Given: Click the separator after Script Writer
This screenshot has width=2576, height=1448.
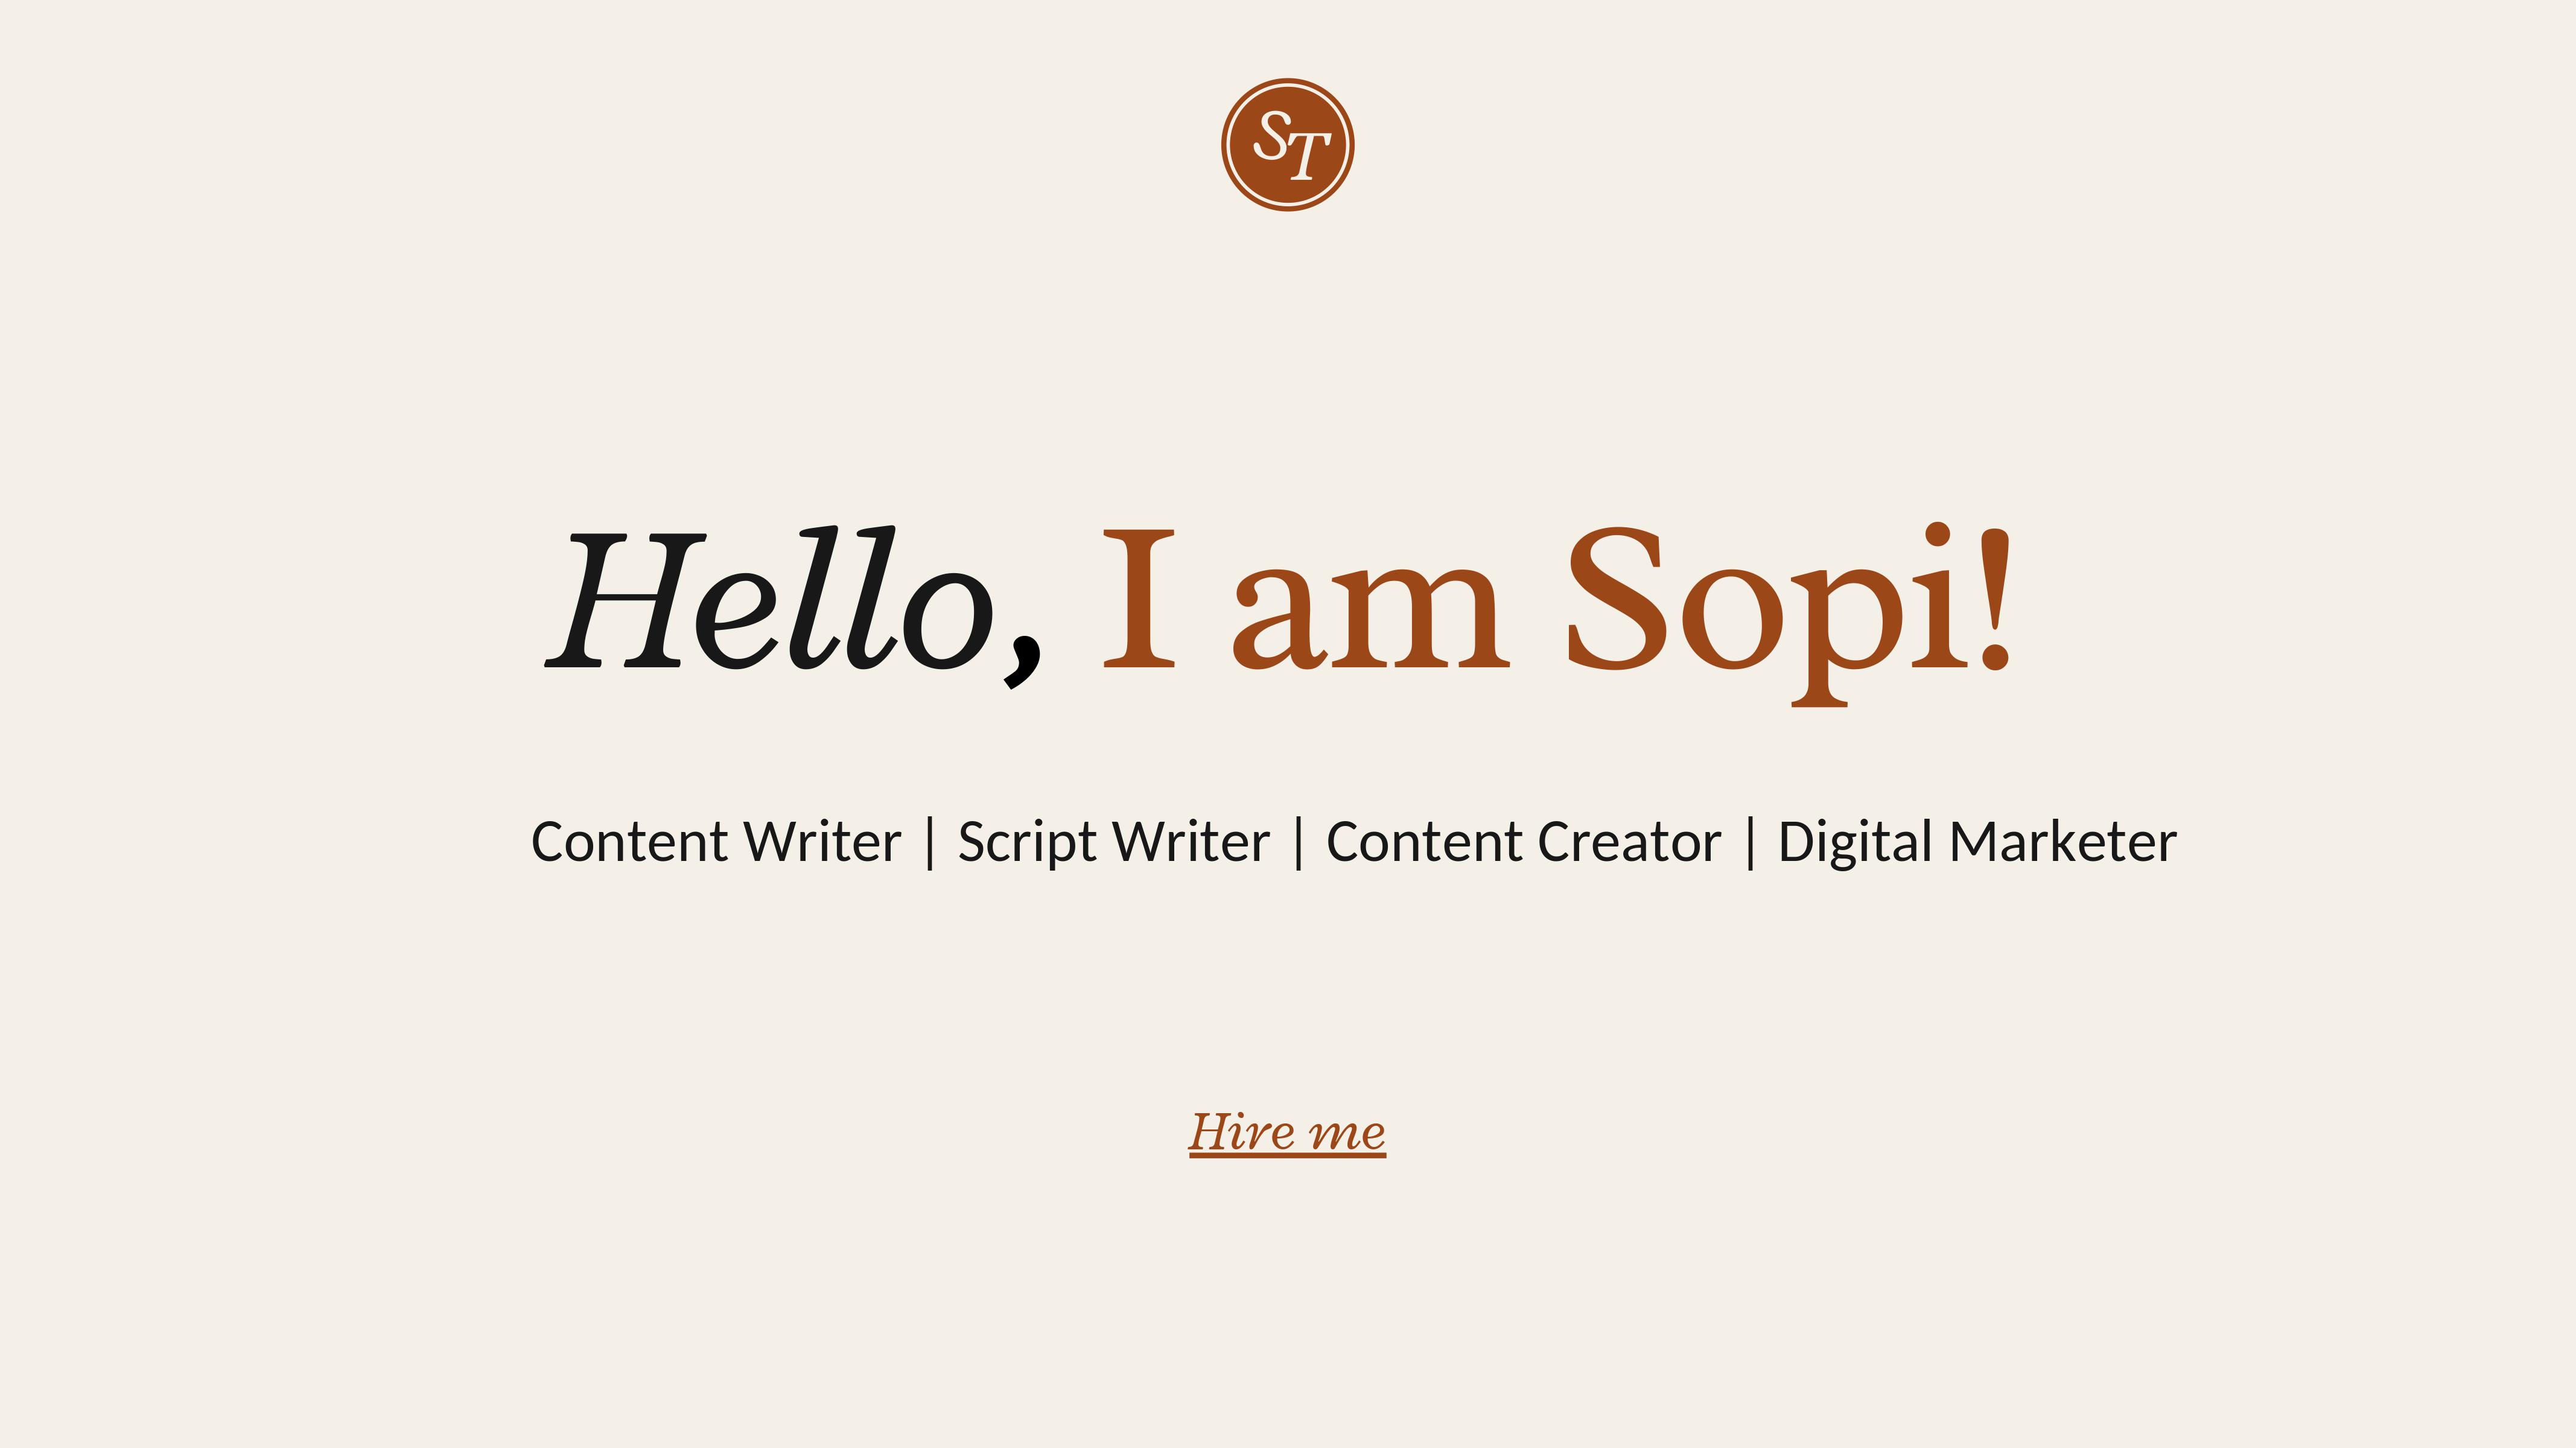Looking at the screenshot, I should point(1298,843).
